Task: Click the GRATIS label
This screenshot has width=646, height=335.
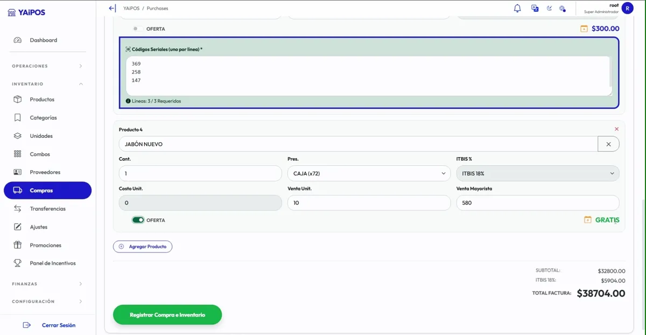Action: pos(607,220)
